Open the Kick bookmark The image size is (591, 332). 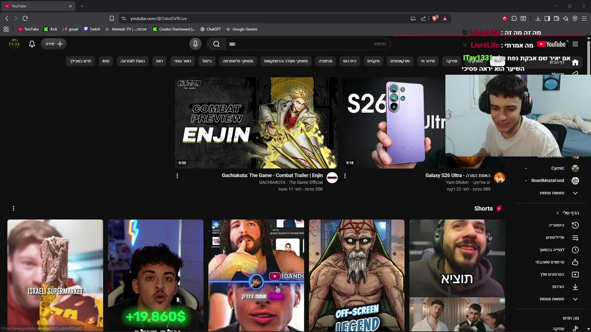tap(50, 29)
